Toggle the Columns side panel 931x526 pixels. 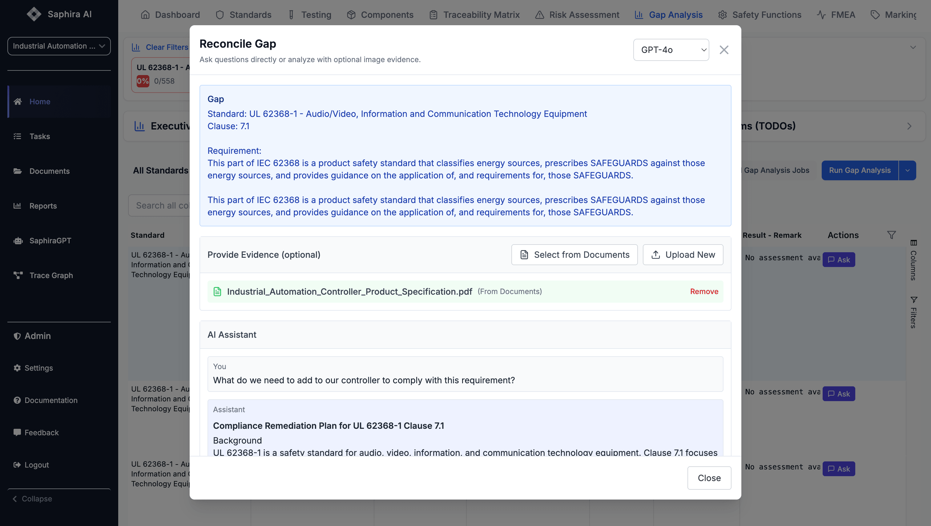[914, 260]
